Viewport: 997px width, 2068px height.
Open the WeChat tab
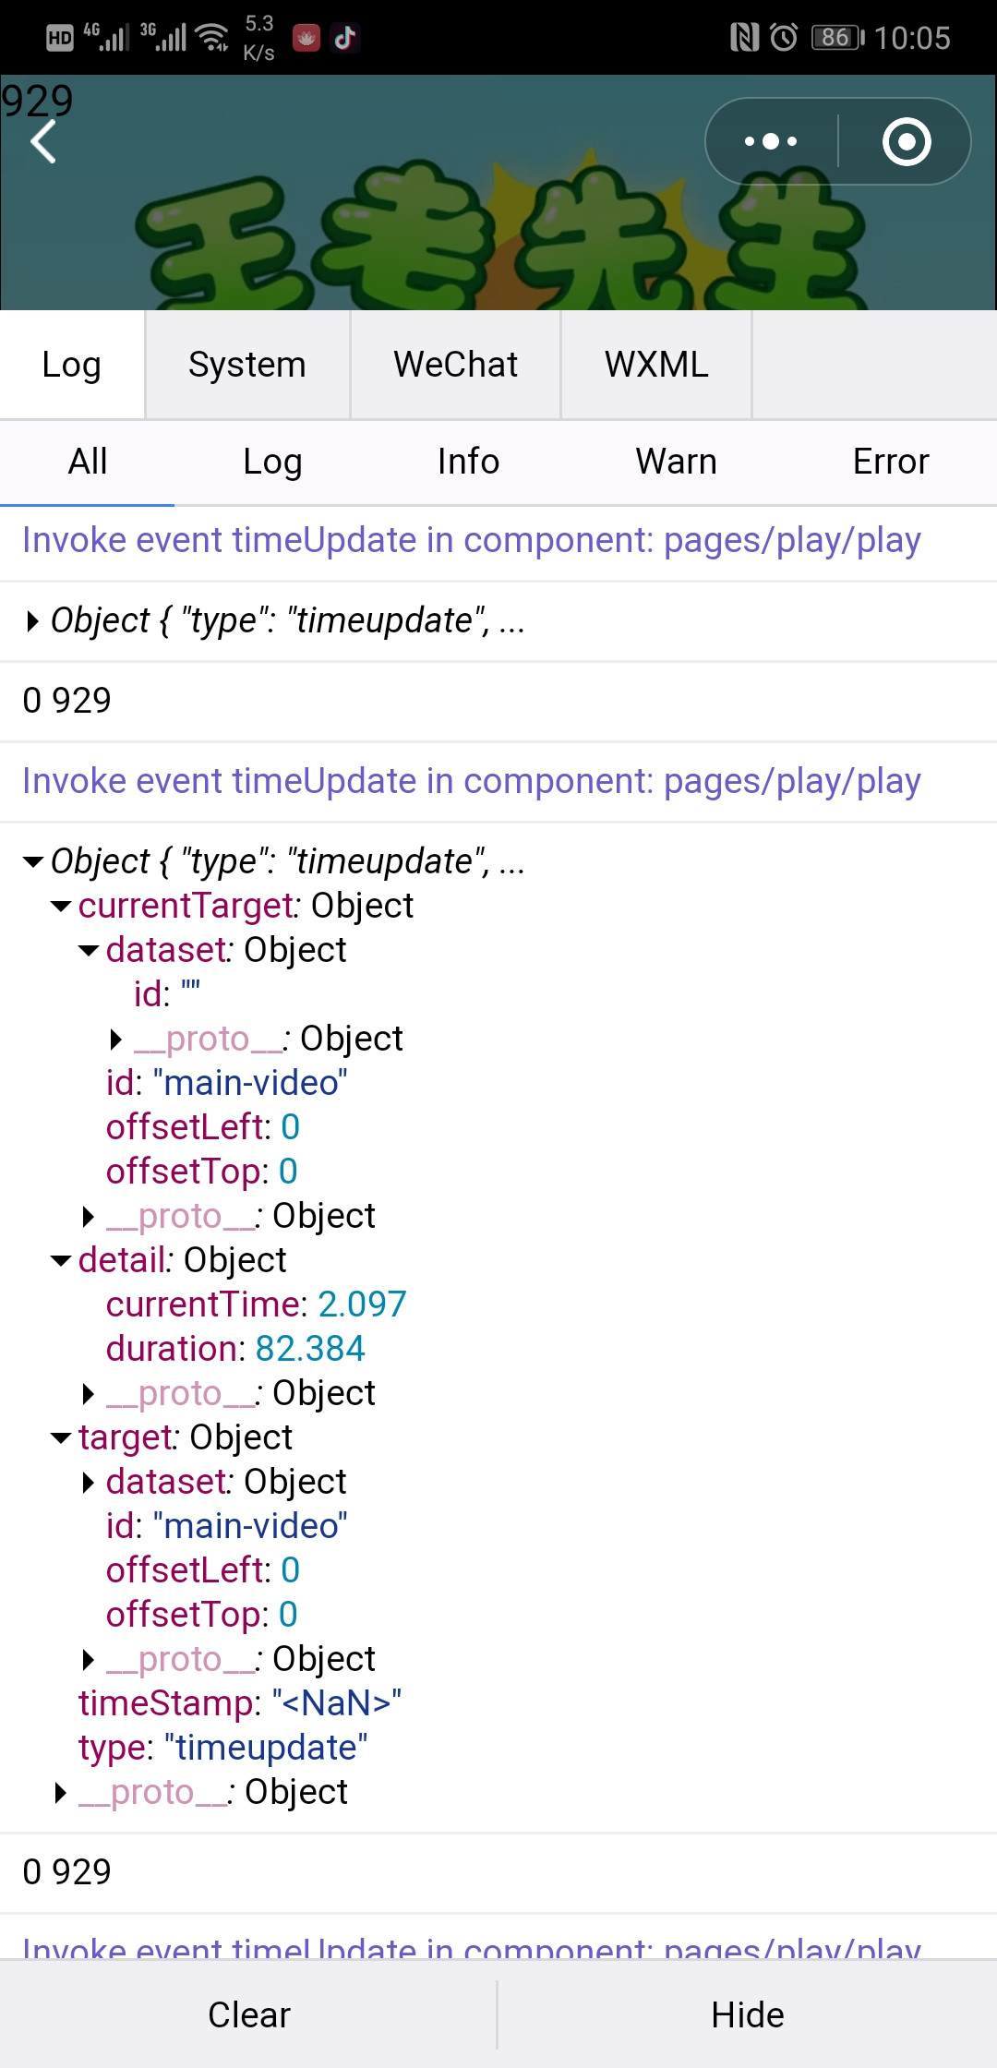(x=455, y=365)
